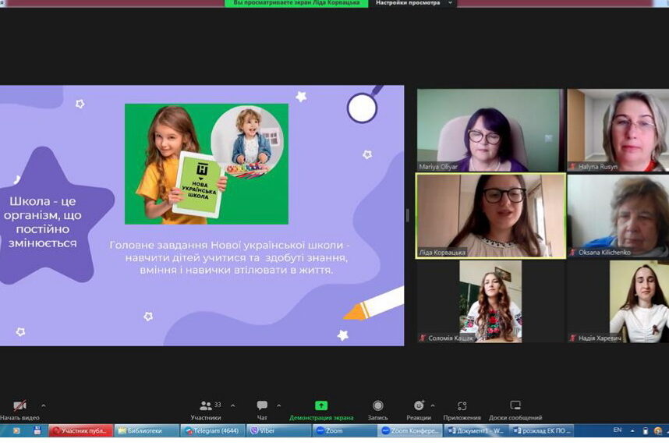Click green Демонстрация экрана share button
This screenshot has height=446, width=669.
pos(321,406)
